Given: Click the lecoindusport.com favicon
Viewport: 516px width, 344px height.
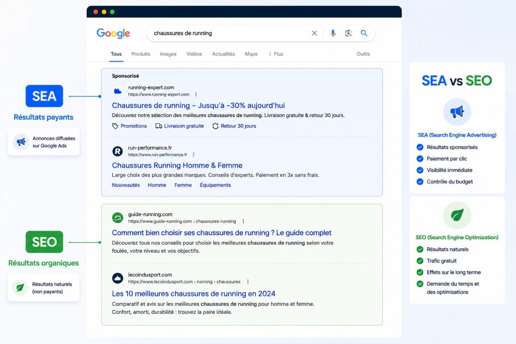Looking at the screenshot, I should 117,278.
